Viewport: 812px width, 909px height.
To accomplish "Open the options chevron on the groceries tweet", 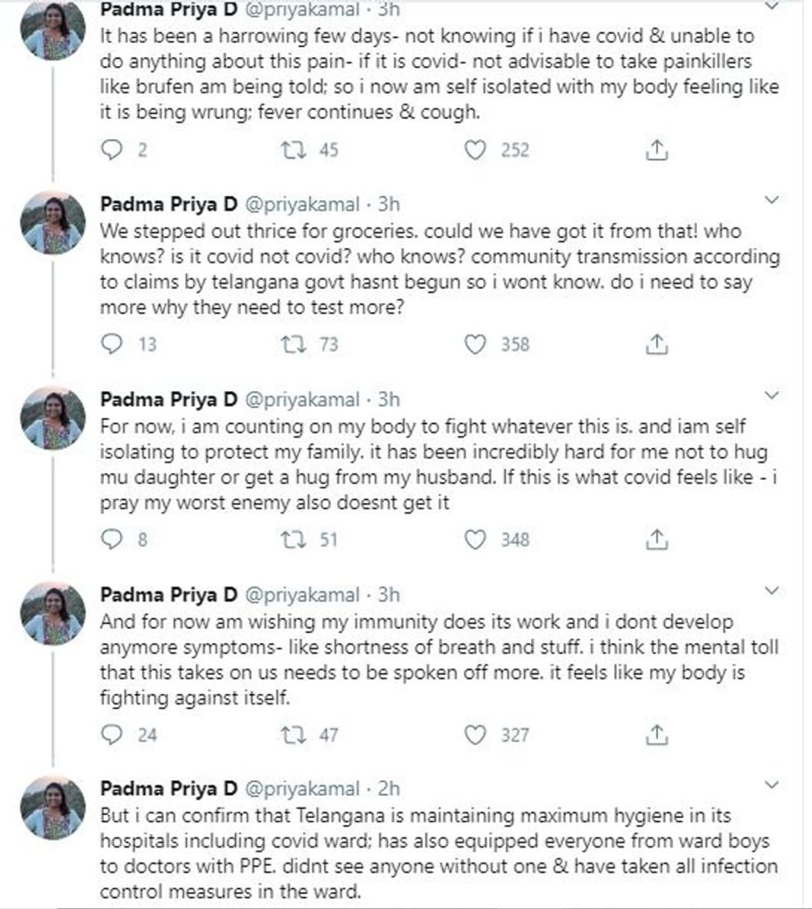I will (x=771, y=201).
